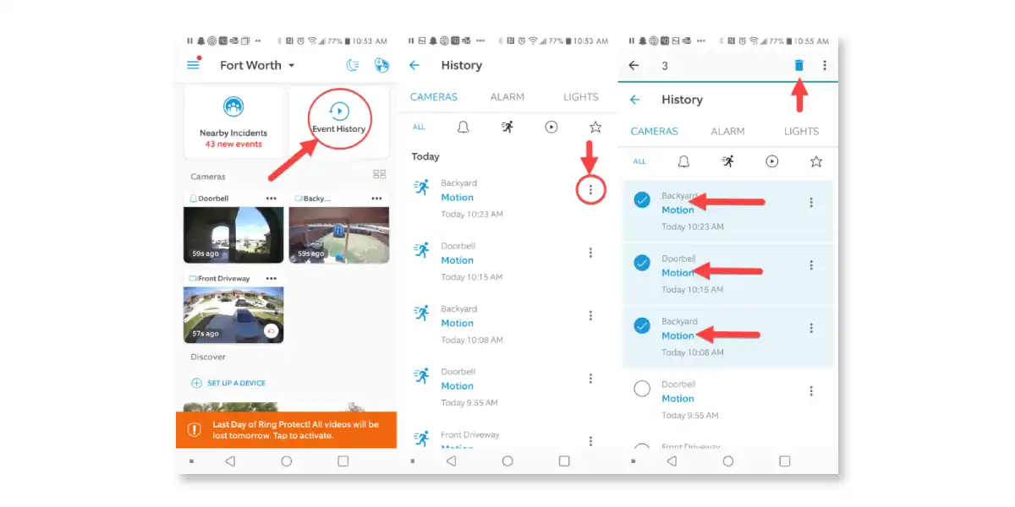
Task: Open the Nearby Incidents card
Action: point(233,122)
